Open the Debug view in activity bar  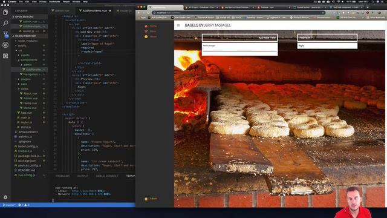coord(5,45)
